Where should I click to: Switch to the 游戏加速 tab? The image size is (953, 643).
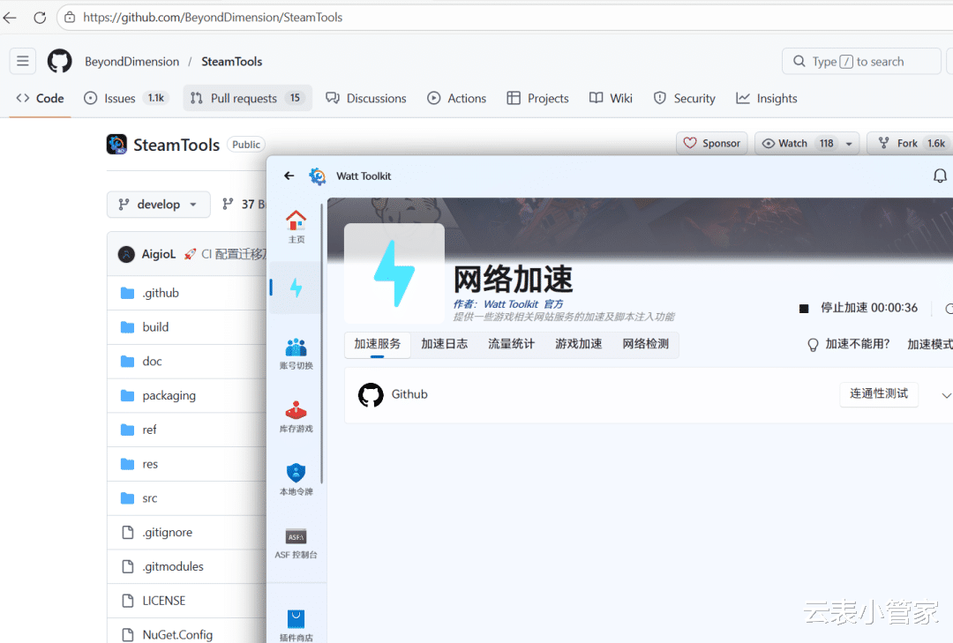[x=579, y=344]
